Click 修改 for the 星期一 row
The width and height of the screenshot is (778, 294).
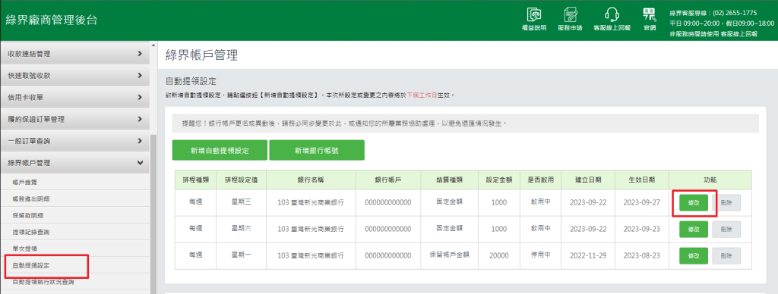[694, 255]
